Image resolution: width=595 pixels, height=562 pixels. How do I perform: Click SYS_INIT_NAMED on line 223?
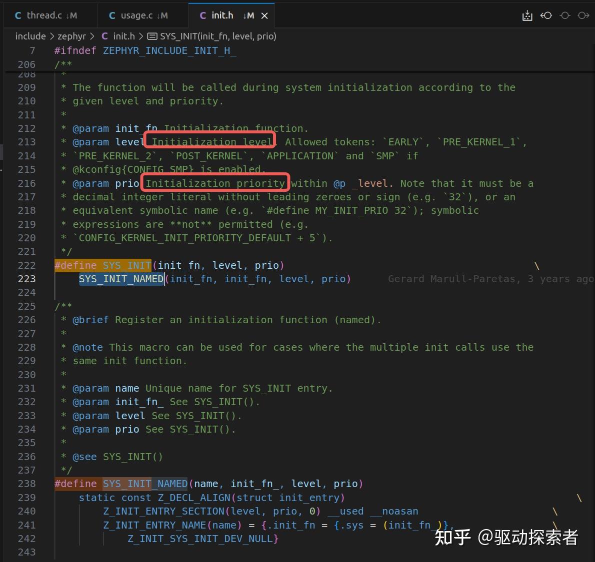pyautogui.click(x=121, y=279)
